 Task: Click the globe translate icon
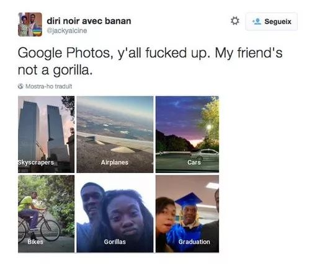(x=20, y=86)
